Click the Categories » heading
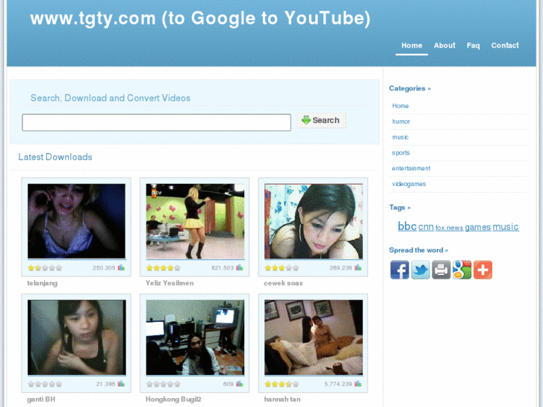The image size is (543, 407). pyautogui.click(x=409, y=89)
